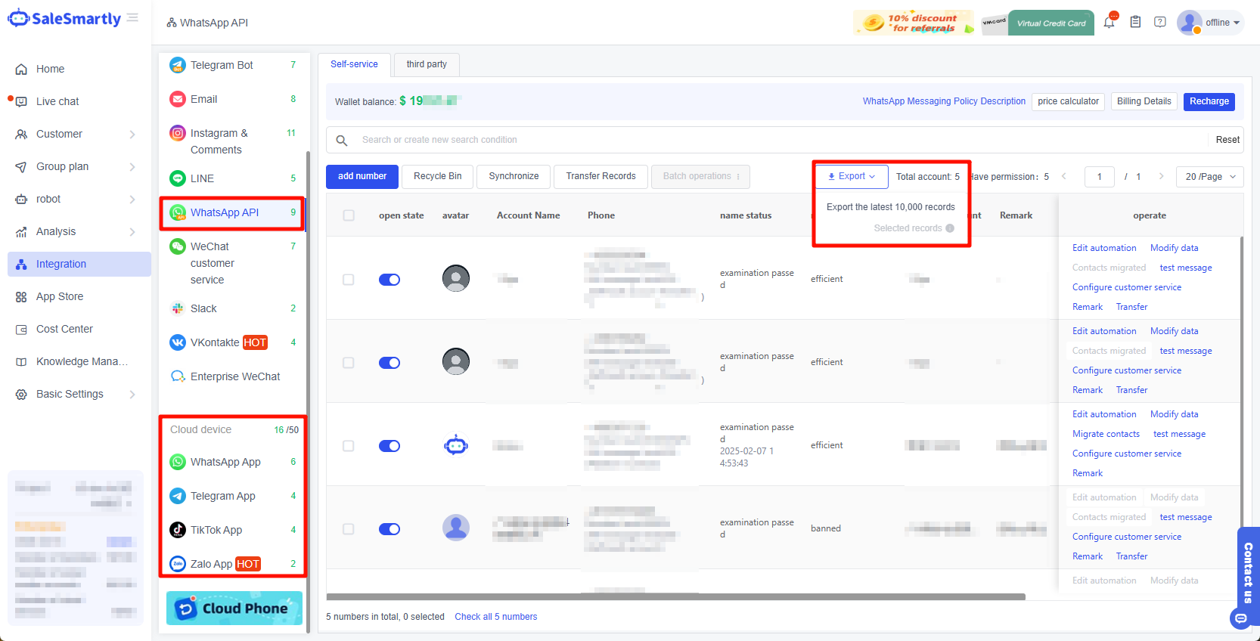This screenshot has width=1260, height=641.
Task: Collapse the sidebar with the hamburger icon
Action: pyautogui.click(x=132, y=17)
